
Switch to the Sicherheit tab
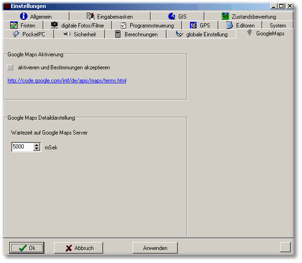click(x=84, y=34)
